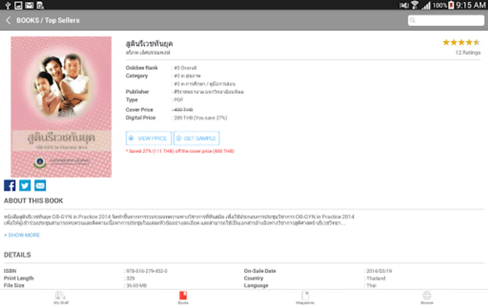
Task: Tap the 9:15 AM clock
Action: pos(471,5)
